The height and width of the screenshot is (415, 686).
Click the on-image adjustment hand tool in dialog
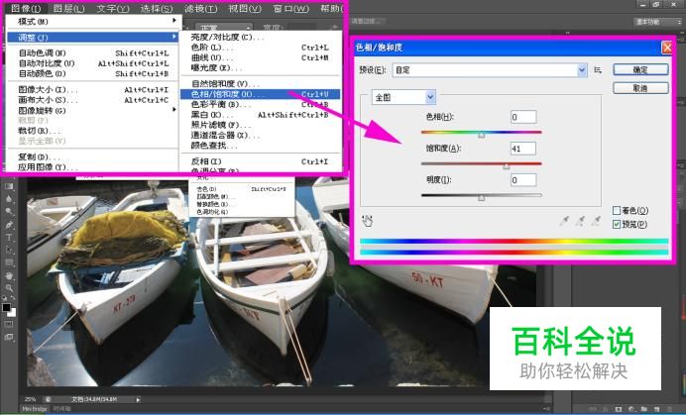click(x=367, y=221)
